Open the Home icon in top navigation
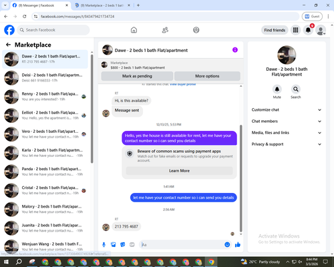The width and height of the screenshot is (334, 267). 134,30
